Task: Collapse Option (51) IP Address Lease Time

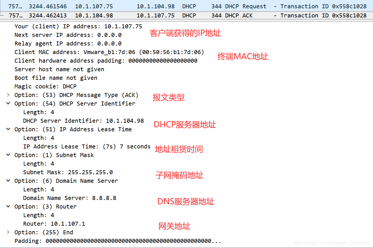Action: pyautogui.click(x=8, y=129)
